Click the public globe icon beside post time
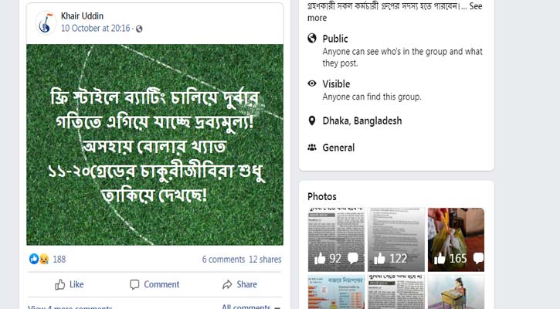The width and height of the screenshot is (560, 309). tap(139, 29)
